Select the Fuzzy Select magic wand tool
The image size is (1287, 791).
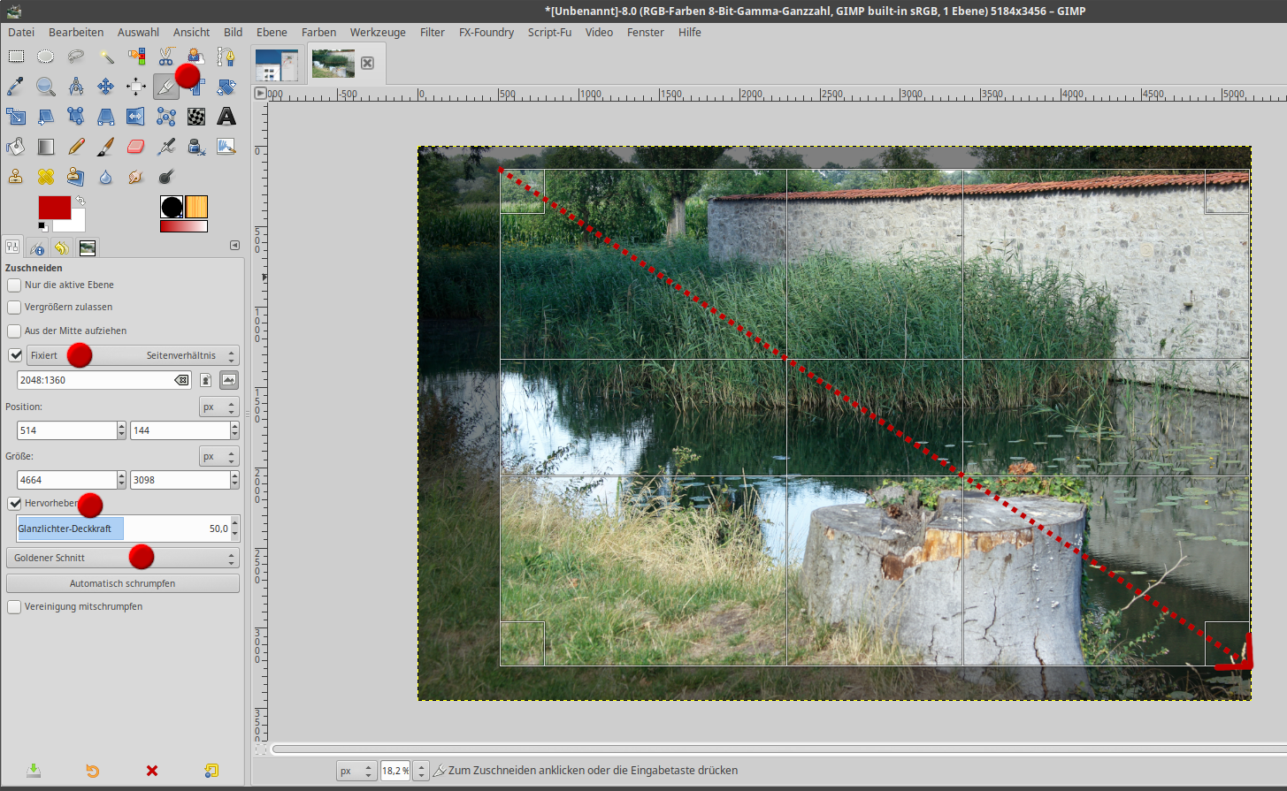106,57
